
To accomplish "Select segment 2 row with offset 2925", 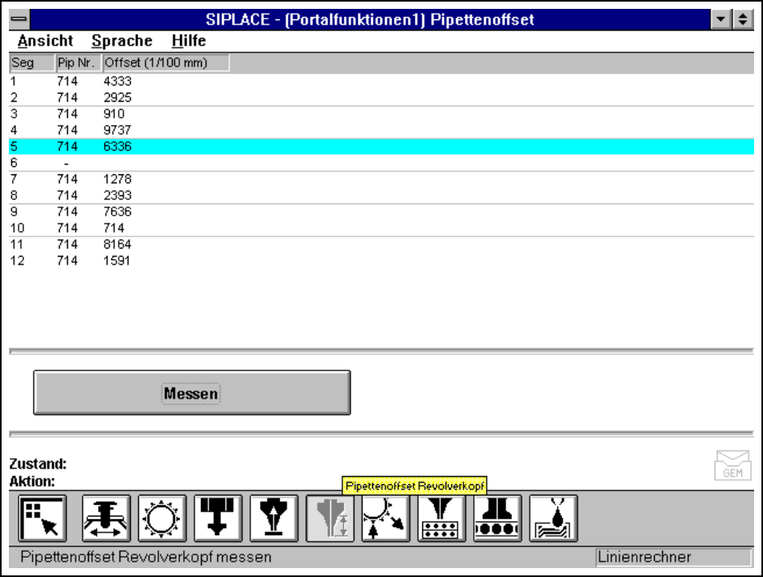I will point(381,98).
